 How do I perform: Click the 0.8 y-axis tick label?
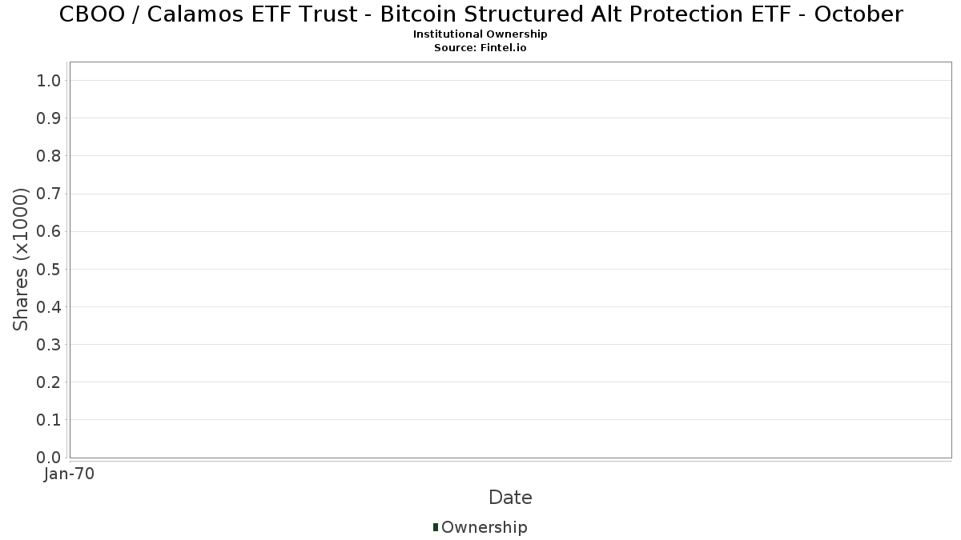(x=49, y=156)
